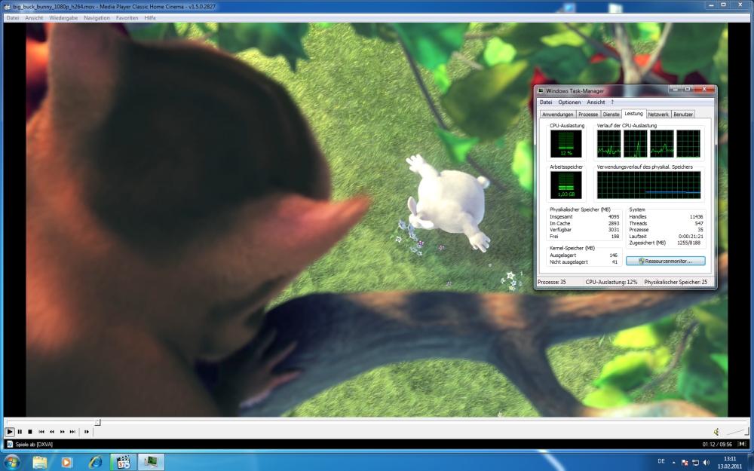Minimize the Task-Manager window
This screenshot has width=754, height=471.
[x=675, y=89]
